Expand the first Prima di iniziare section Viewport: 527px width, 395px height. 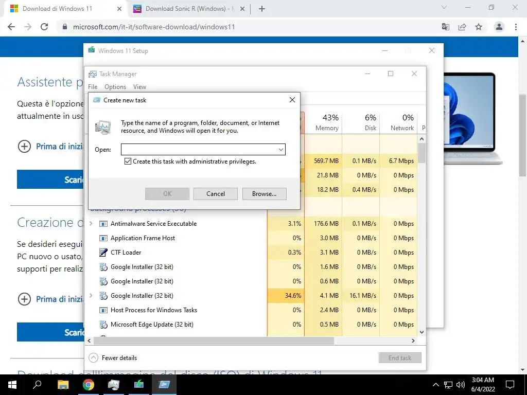point(24,147)
